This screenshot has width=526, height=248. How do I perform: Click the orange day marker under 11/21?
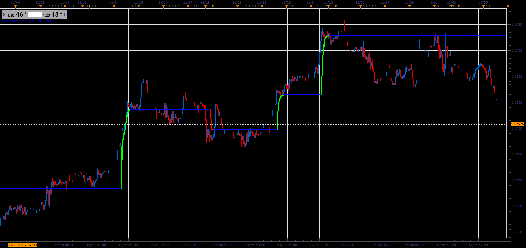pos(237,7)
